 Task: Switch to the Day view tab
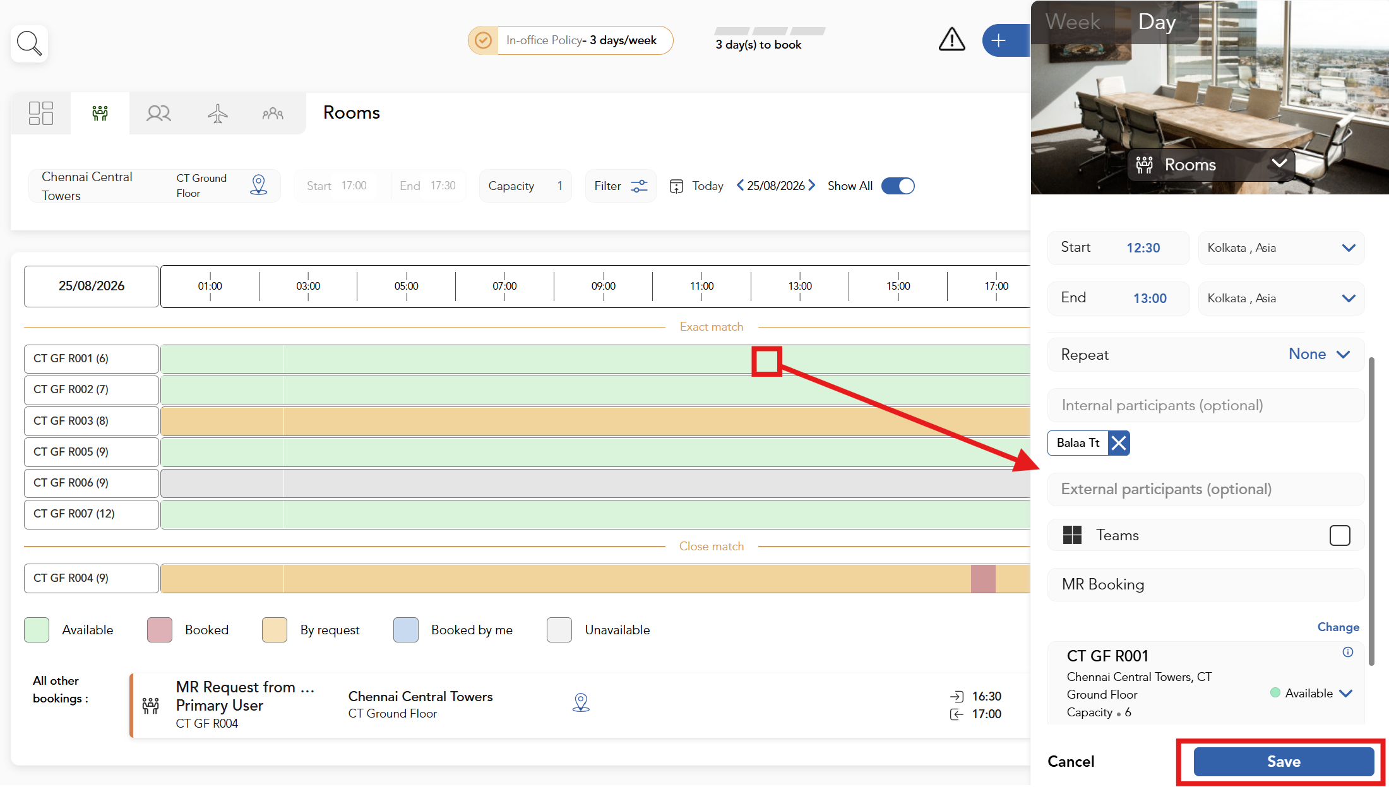(1157, 22)
